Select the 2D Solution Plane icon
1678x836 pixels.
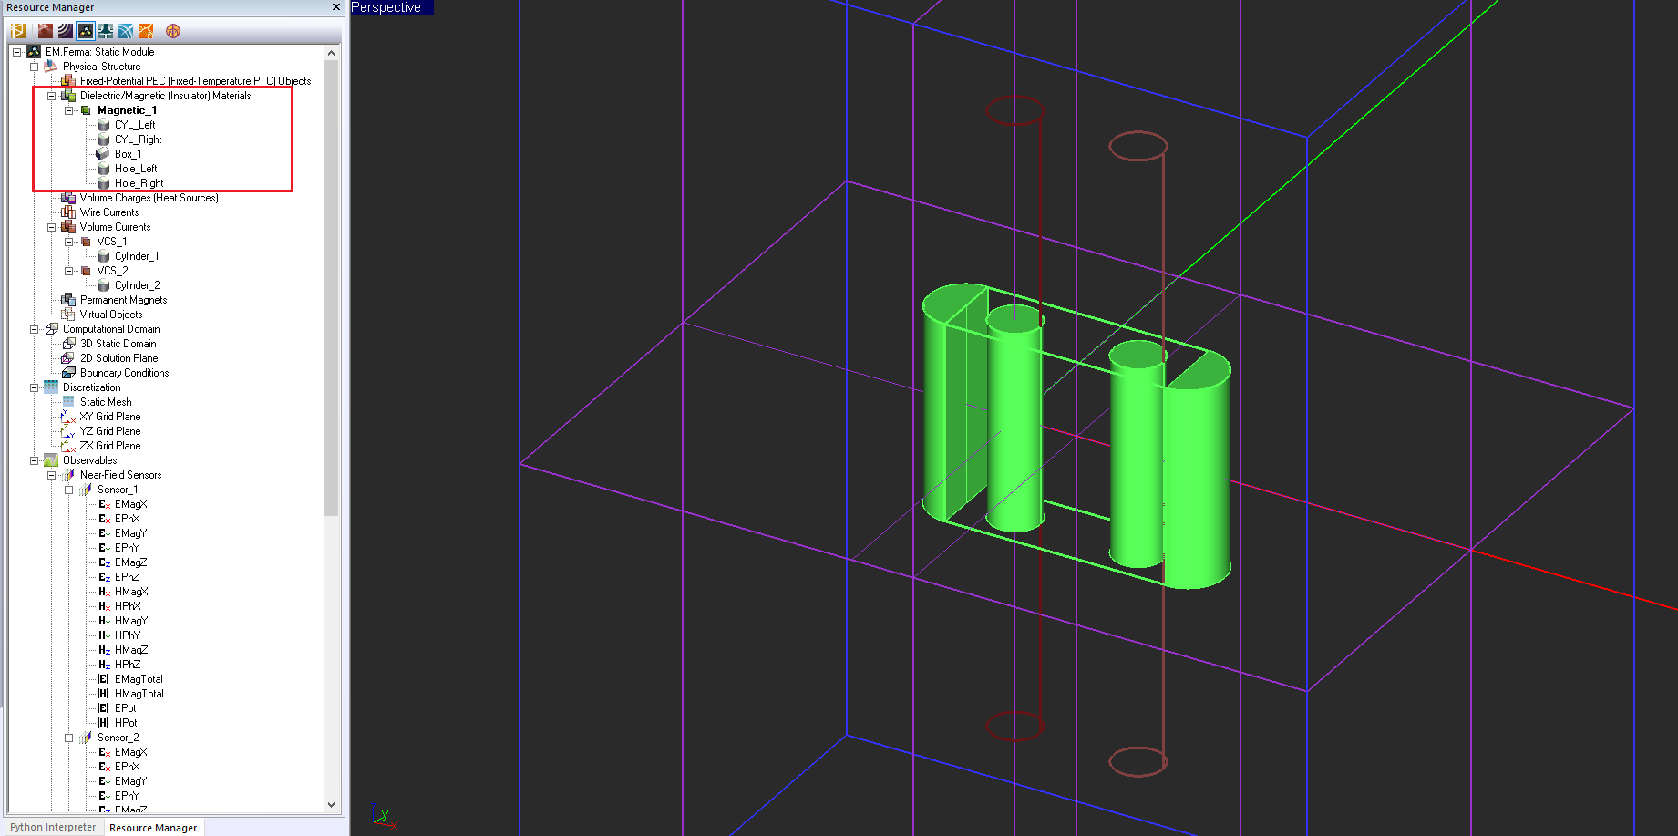pyautogui.click(x=68, y=358)
